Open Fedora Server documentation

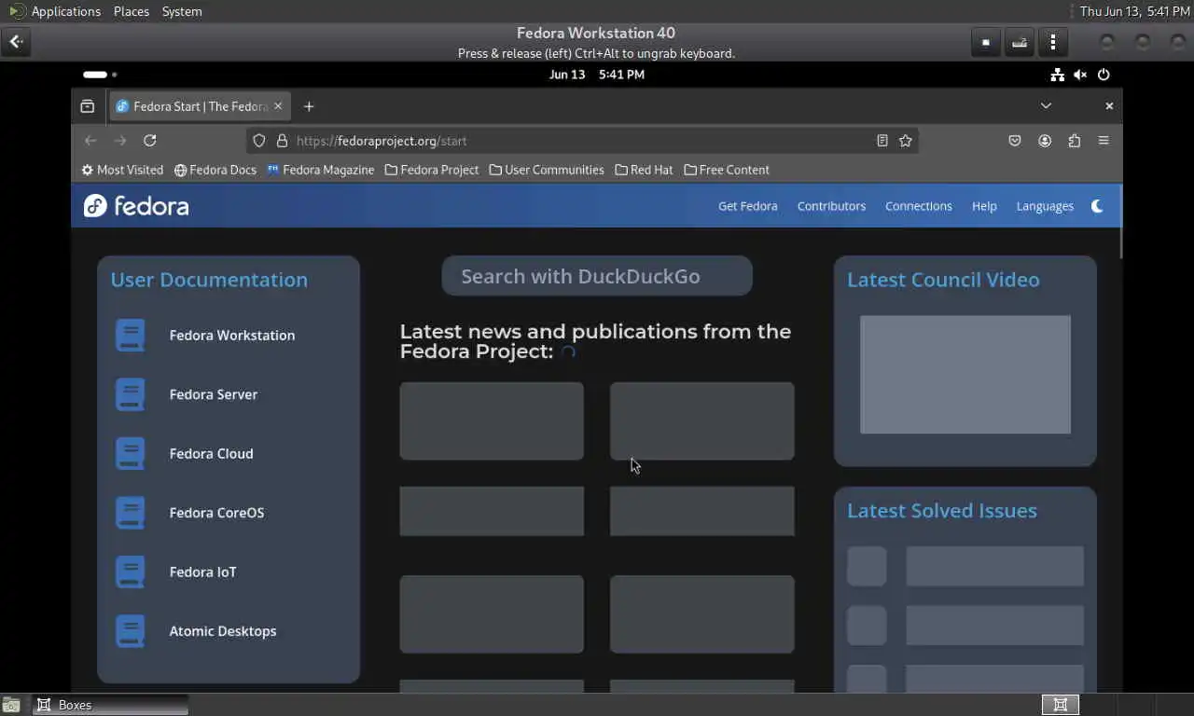coord(214,394)
